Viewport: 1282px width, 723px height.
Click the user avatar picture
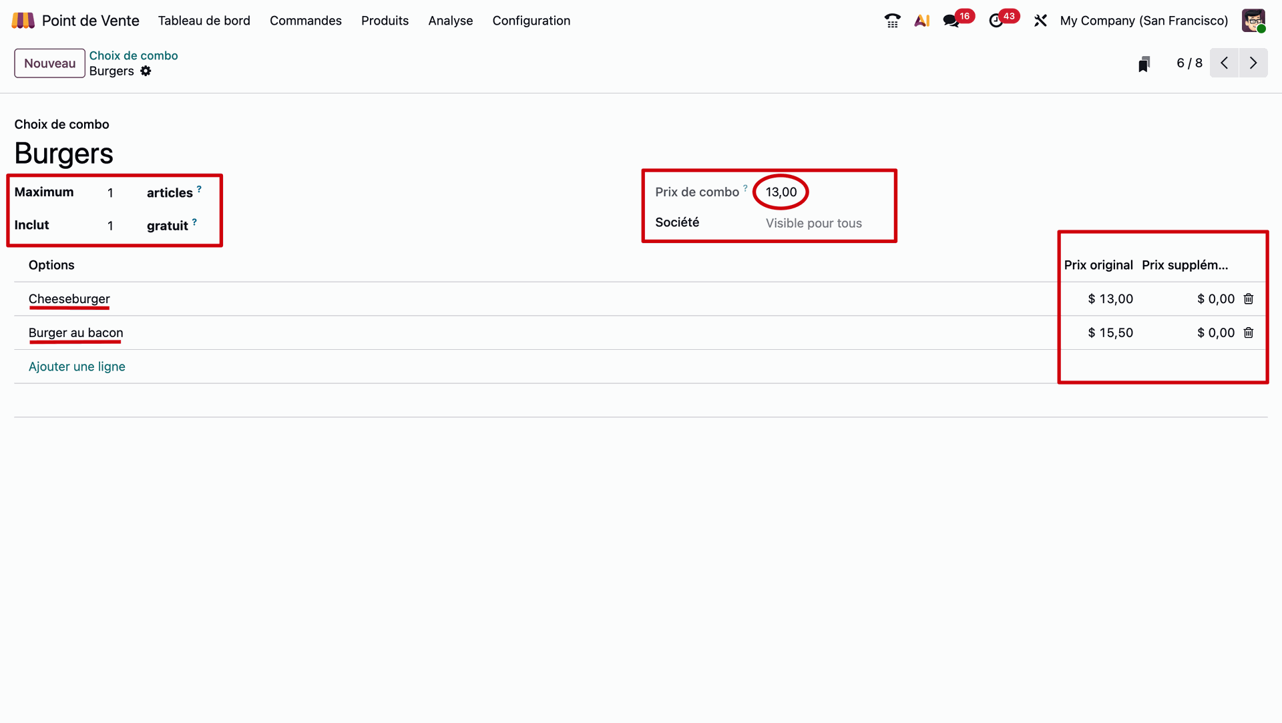click(x=1253, y=21)
